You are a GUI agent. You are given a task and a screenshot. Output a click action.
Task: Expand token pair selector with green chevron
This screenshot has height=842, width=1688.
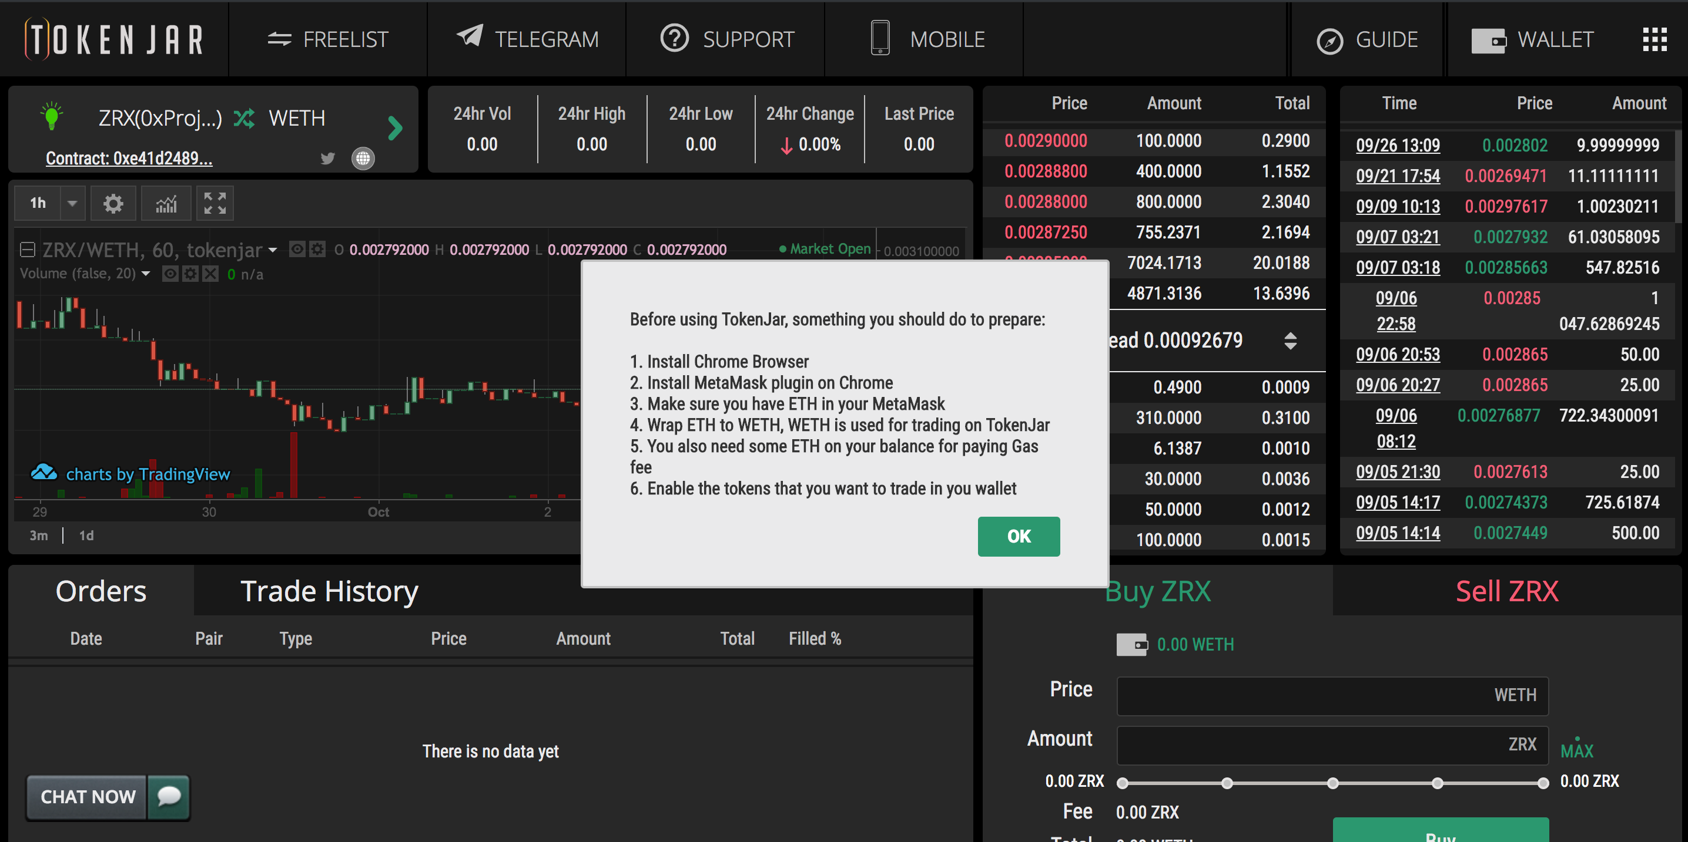pos(394,127)
